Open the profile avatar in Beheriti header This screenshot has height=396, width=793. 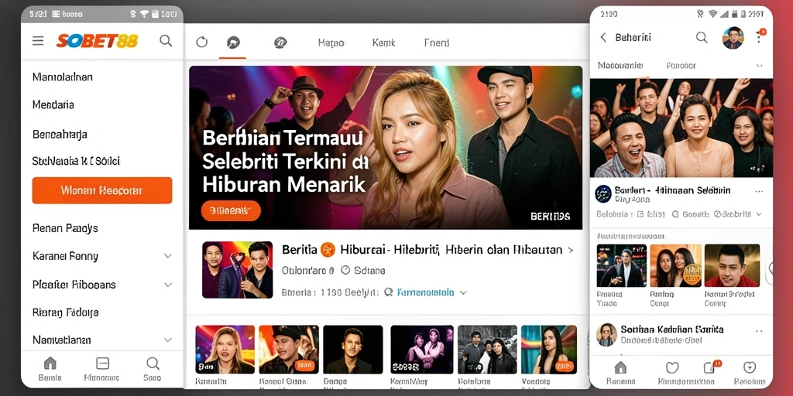[733, 38]
